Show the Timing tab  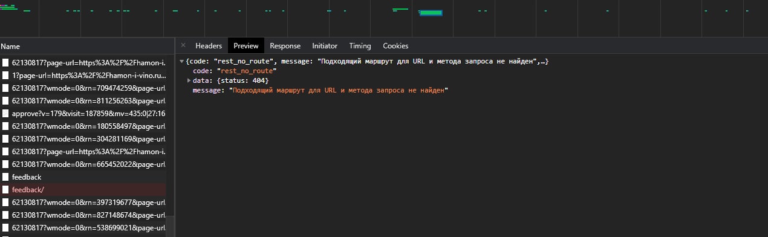pos(360,45)
